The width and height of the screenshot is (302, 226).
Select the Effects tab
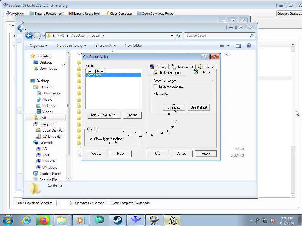[x=202, y=72]
